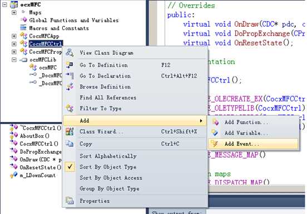Click the Global Functions and Variables icon
Screen dimensions: 307x214
(x=24, y=20)
